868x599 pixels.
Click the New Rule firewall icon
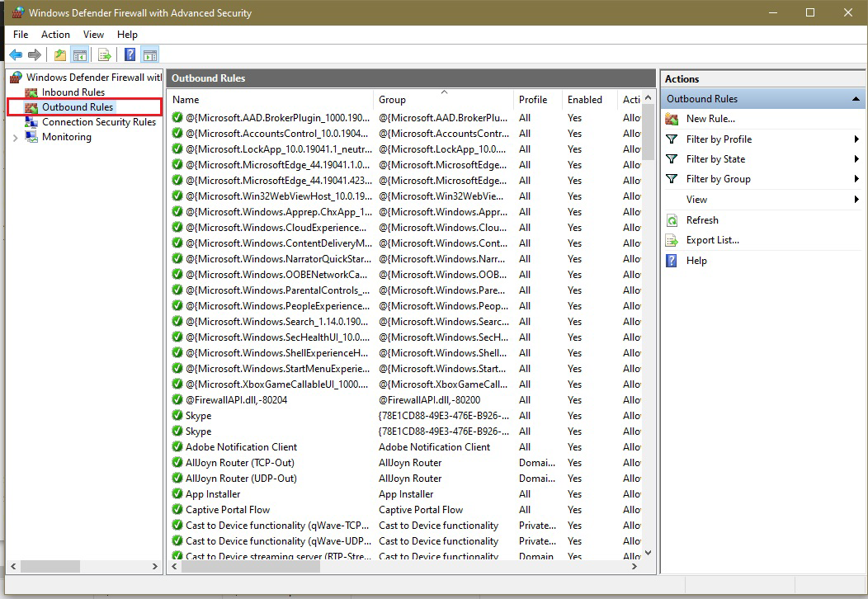672,119
